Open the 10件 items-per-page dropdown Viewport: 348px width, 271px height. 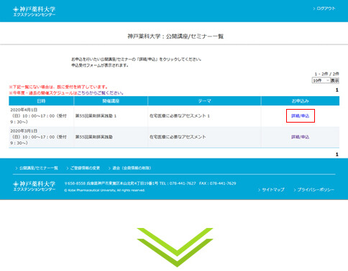pyautogui.click(x=321, y=80)
